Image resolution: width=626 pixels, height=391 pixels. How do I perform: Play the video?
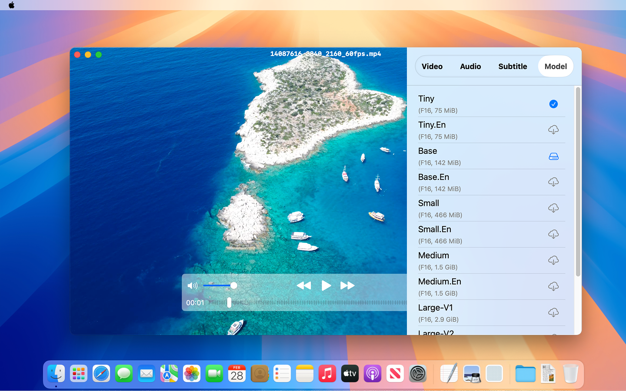point(326,285)
